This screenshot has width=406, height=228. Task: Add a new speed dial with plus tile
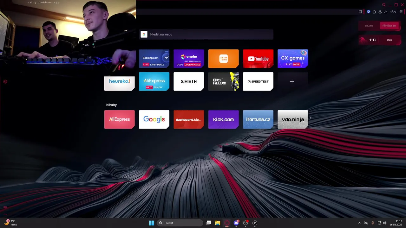click(x=293, y=81)
